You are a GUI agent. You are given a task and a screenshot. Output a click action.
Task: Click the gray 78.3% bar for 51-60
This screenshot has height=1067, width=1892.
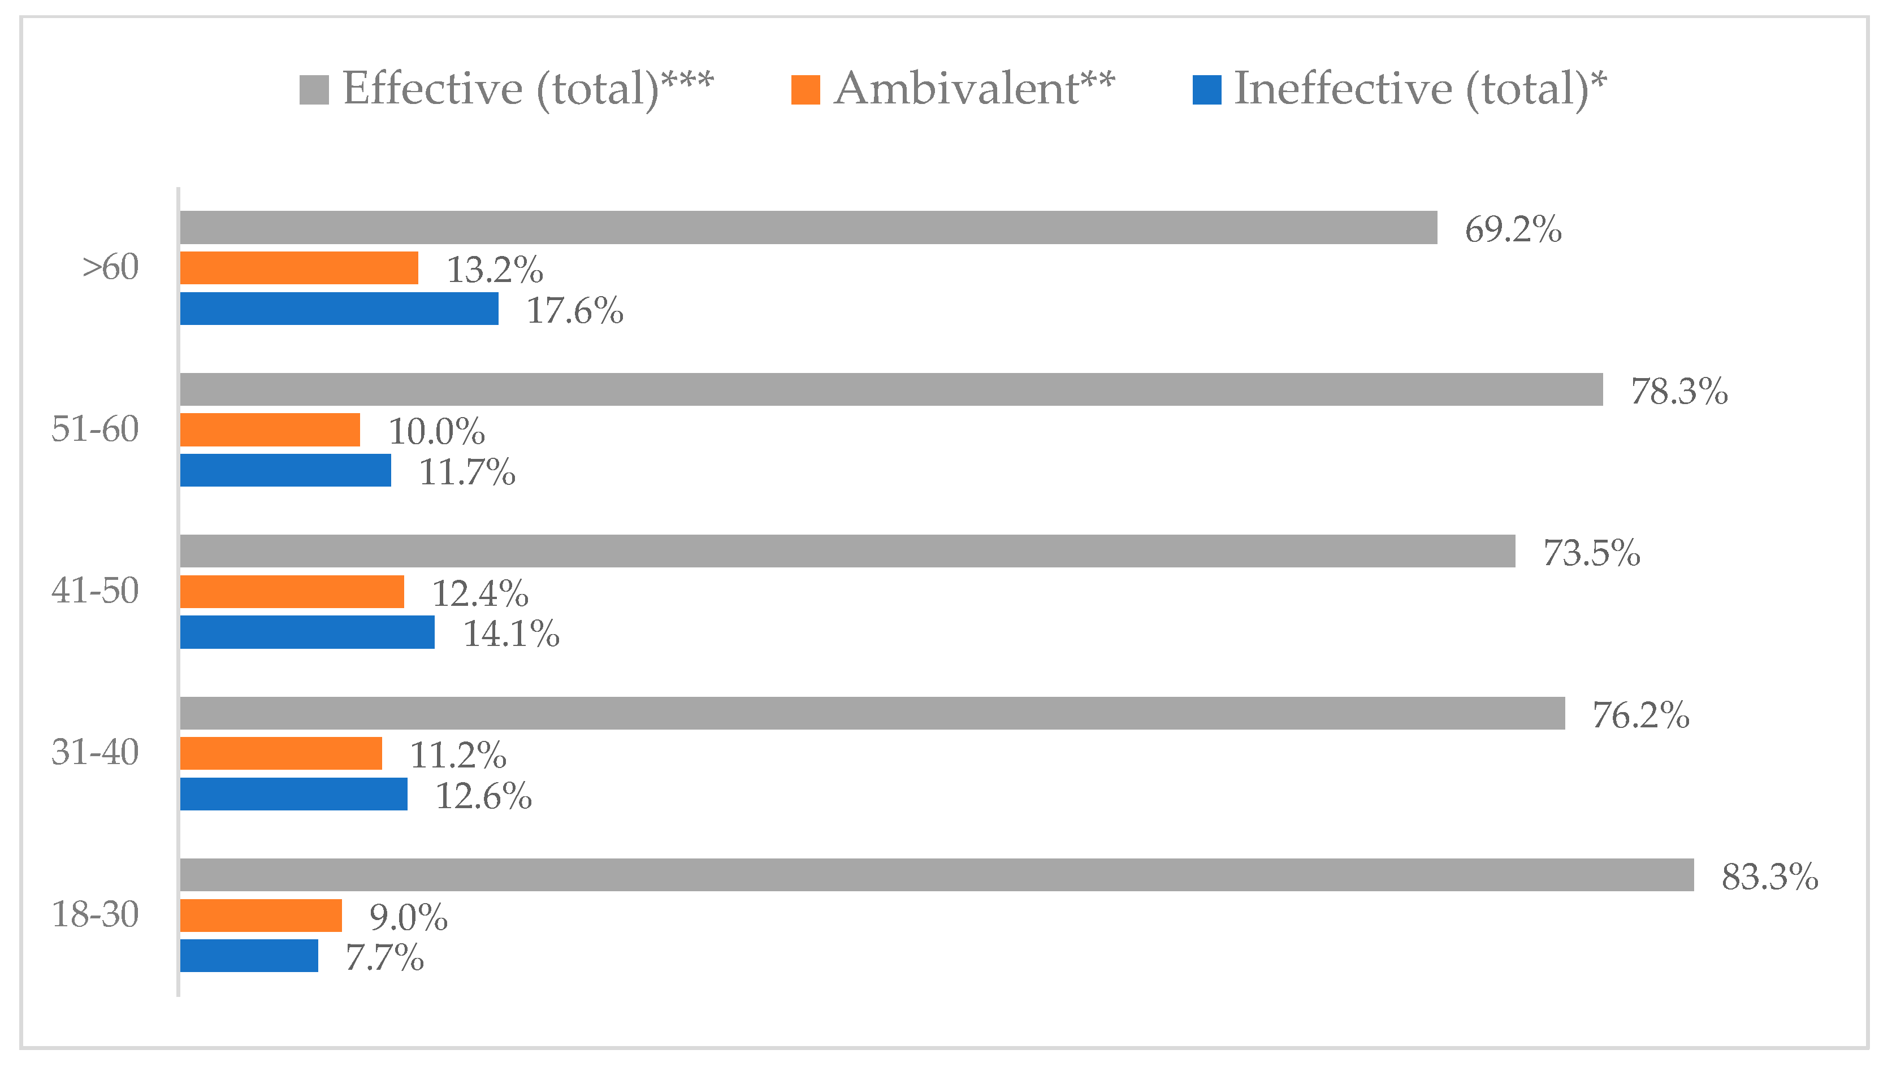click(x=891, y=389)
